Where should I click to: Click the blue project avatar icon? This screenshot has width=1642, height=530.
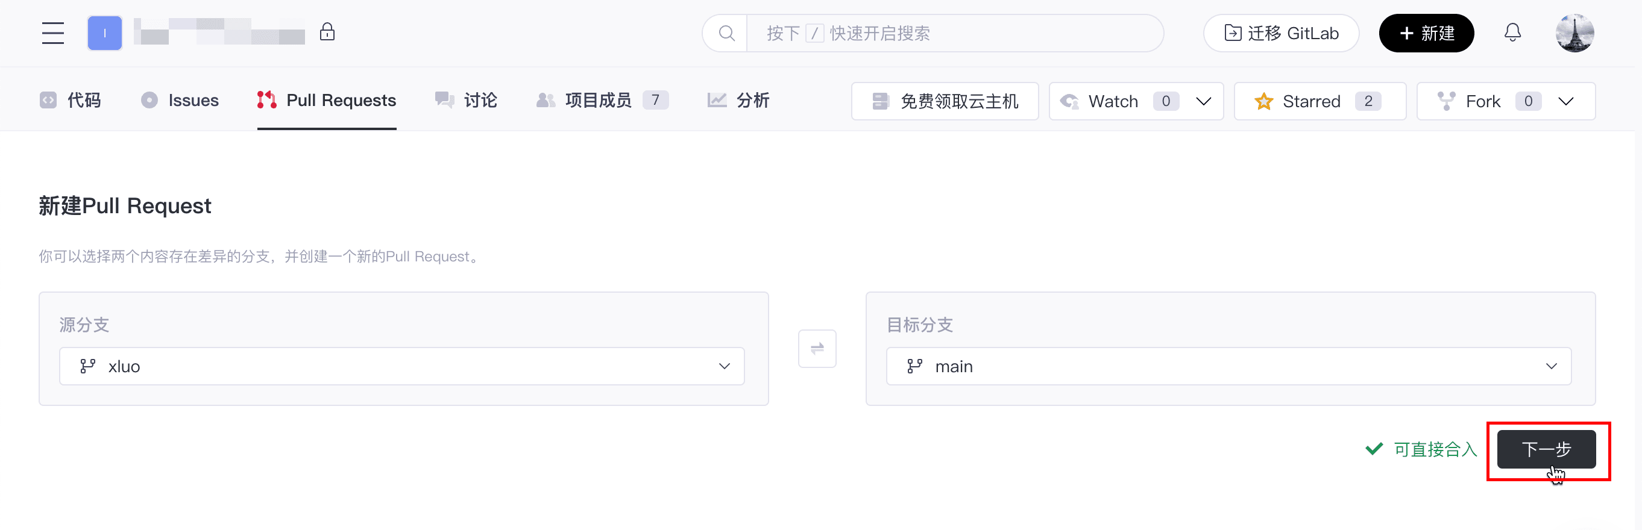pyautogui.click(x=104, y=33)
